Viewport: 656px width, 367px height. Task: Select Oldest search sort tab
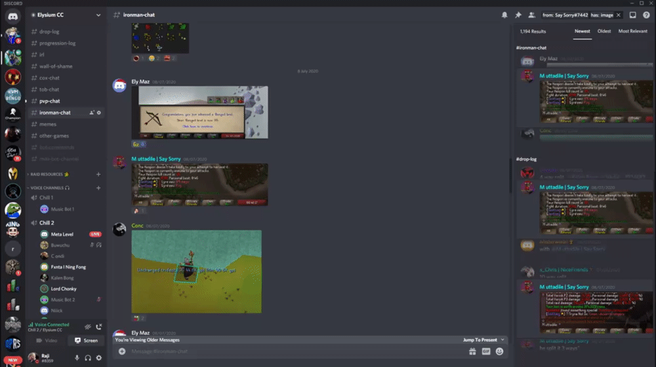click(x=604, y=31)
